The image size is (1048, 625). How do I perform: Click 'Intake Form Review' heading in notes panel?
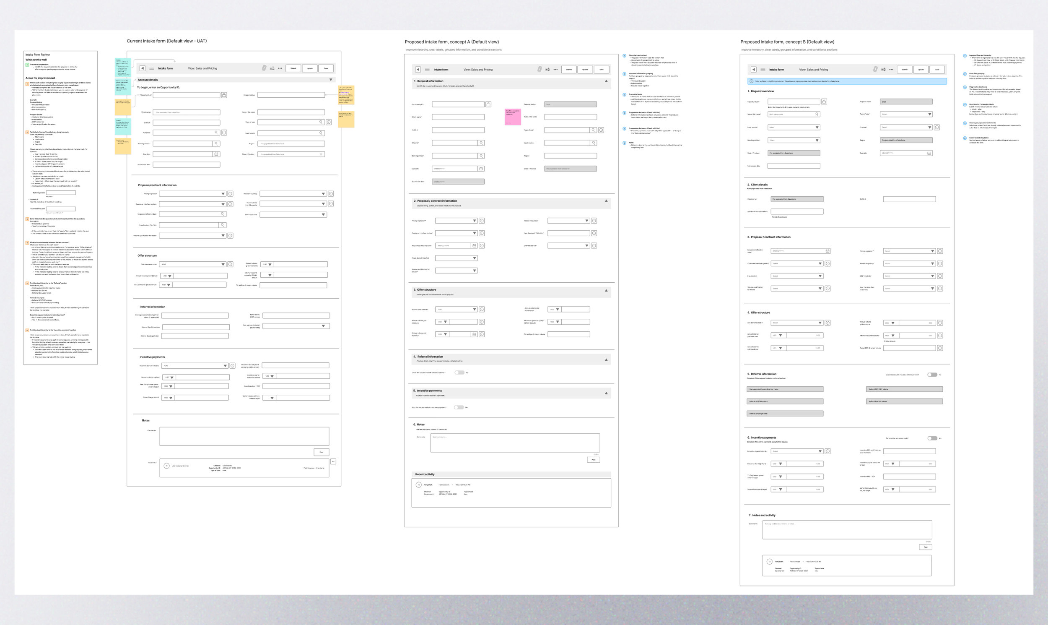coord(37,55)
